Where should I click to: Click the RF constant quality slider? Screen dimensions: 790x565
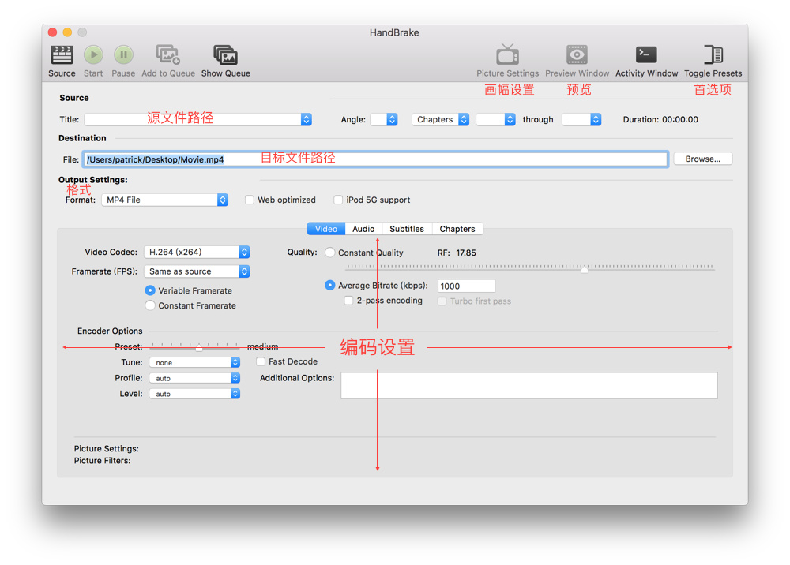(529, 268)
